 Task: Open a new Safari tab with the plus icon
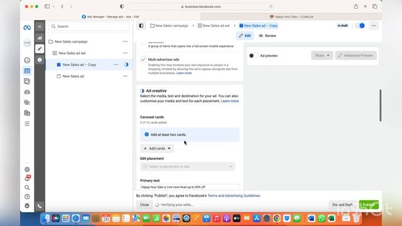[365, 6]
